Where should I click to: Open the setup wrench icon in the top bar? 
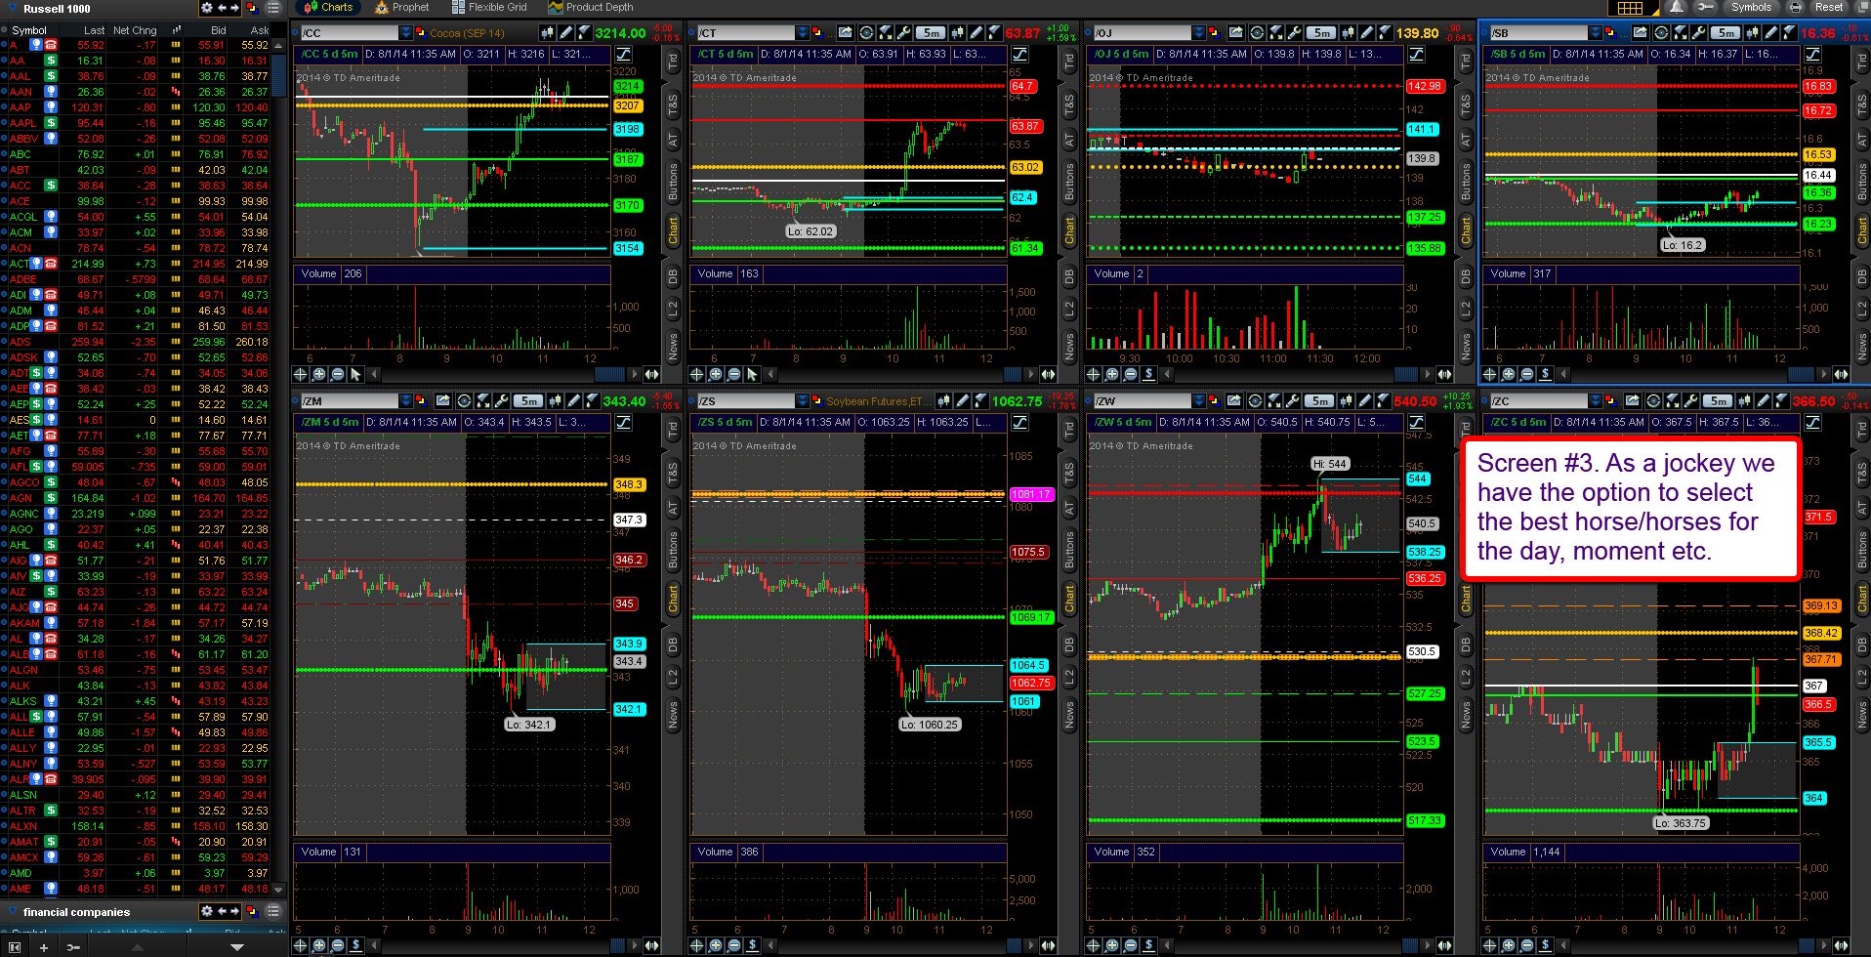tap(1706, 7)
